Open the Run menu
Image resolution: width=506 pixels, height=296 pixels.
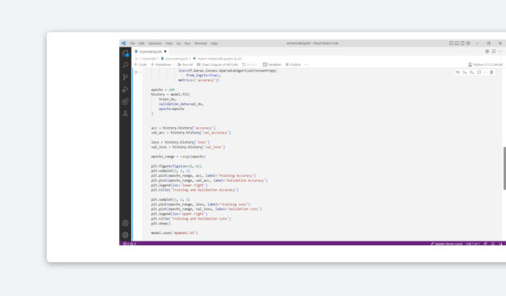click(188, 43)
